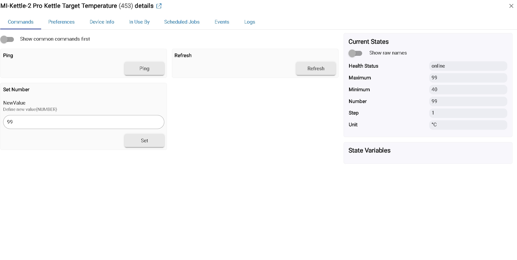Open device details in new window icon
Image resolution: width=517 pixels, height=260 pixels.
coord(159,6)
